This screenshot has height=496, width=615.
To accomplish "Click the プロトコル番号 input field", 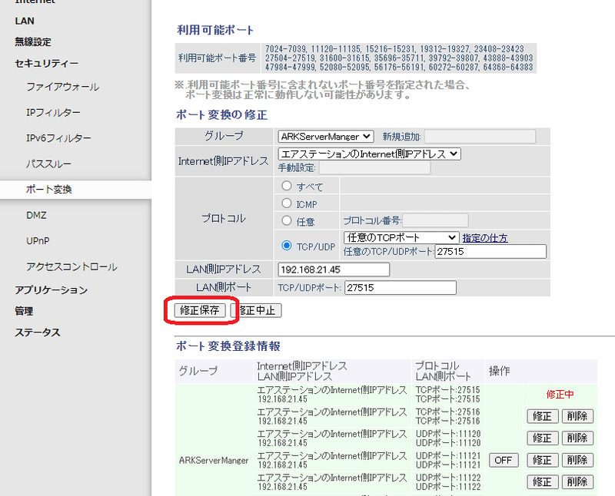I will pyautogui.click(x=435, y=220).
